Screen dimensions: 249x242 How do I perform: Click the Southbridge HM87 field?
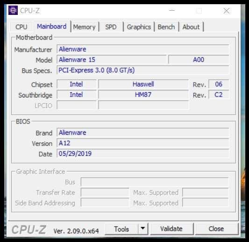(x=143, y=95)
